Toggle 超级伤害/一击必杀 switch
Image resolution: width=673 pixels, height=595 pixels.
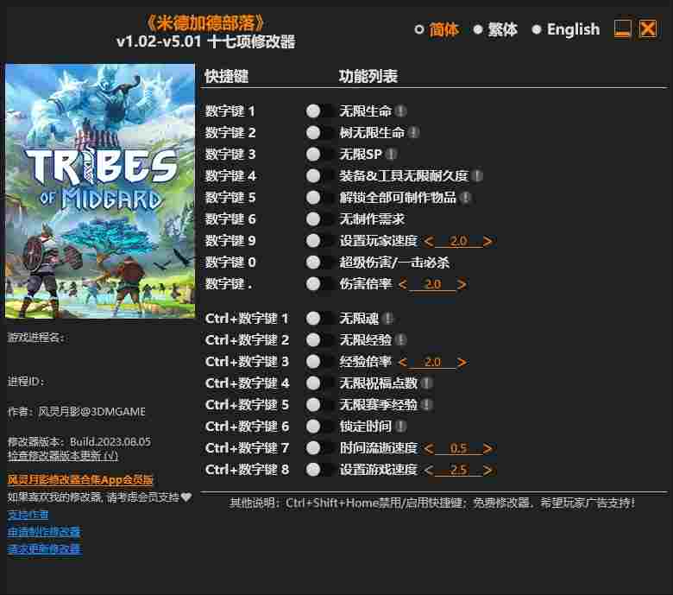coord(319,262)
